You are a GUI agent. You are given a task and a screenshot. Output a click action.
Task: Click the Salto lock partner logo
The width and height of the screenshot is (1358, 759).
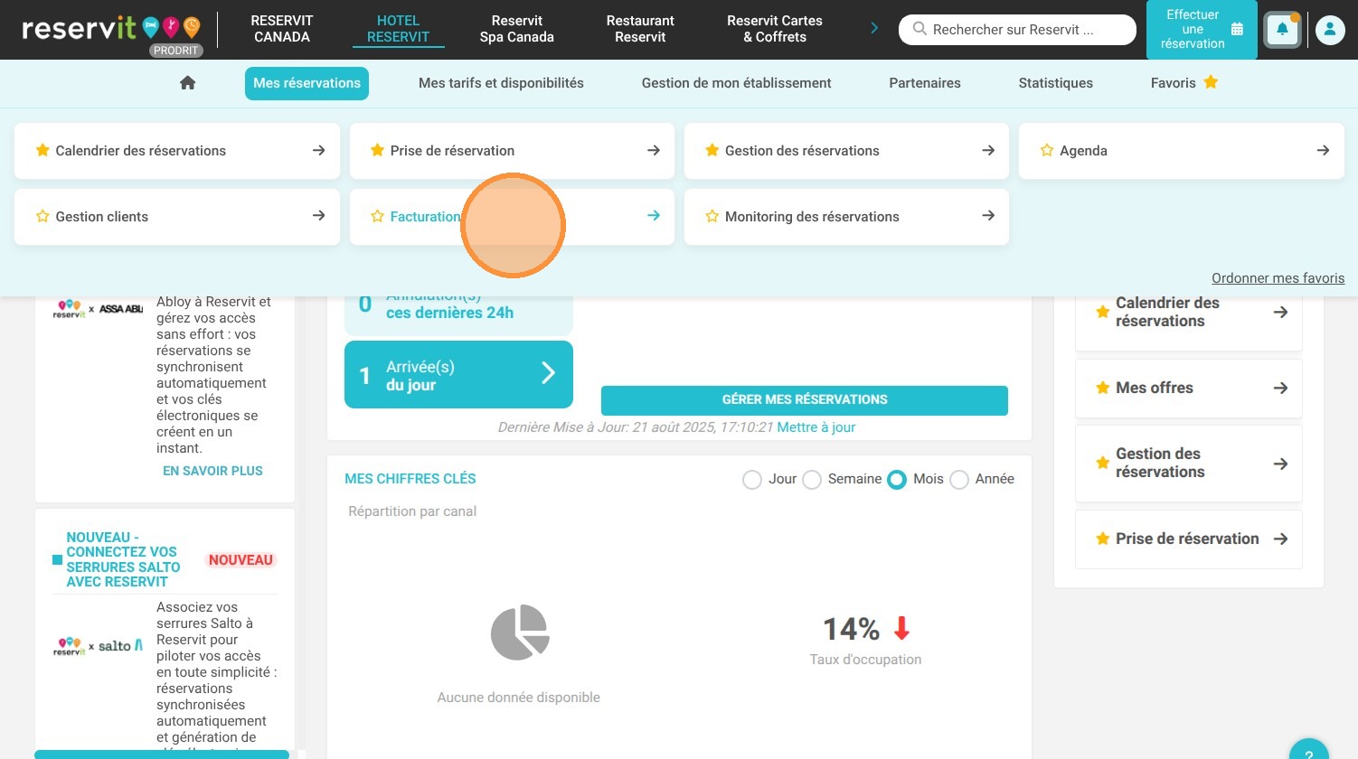pos(98,646)
